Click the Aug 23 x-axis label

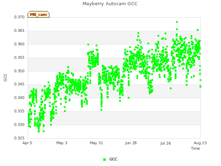tap(200, 143)
